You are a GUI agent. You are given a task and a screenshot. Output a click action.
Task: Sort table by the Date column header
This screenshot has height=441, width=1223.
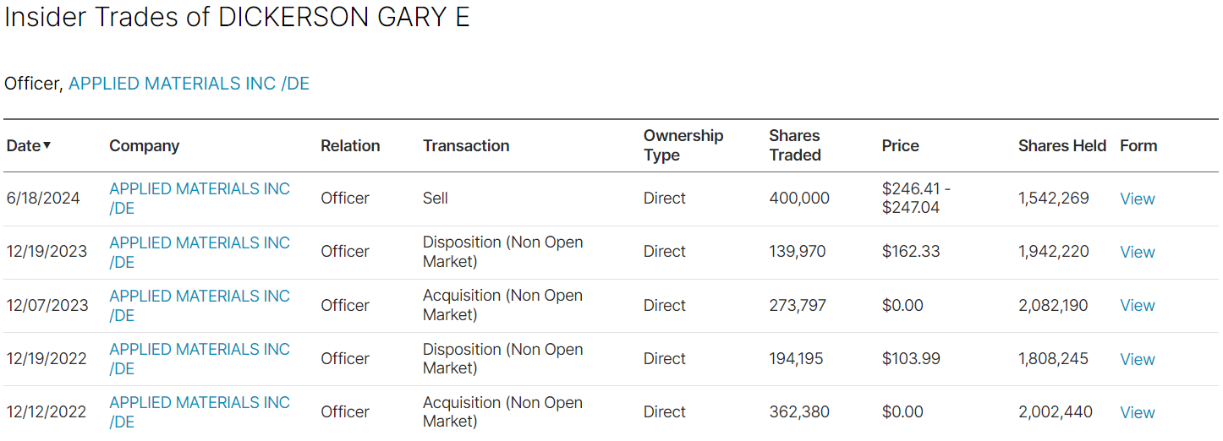click(24, 145)
